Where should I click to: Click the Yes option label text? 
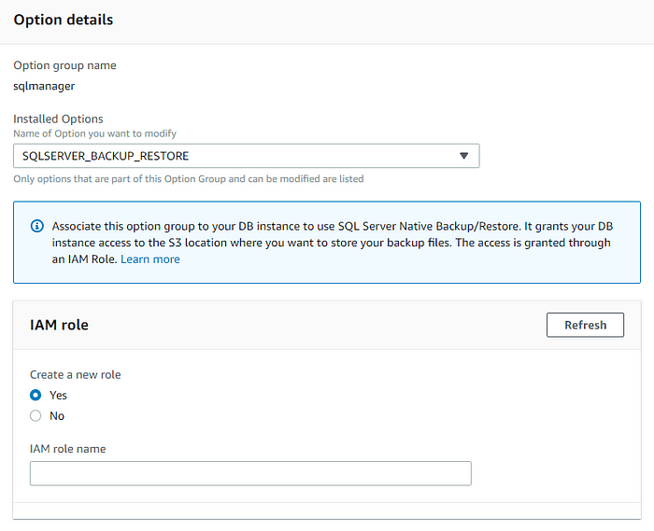[x=58, y=396]
